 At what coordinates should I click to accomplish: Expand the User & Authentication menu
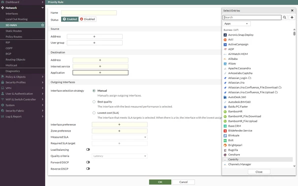[42, 94]
